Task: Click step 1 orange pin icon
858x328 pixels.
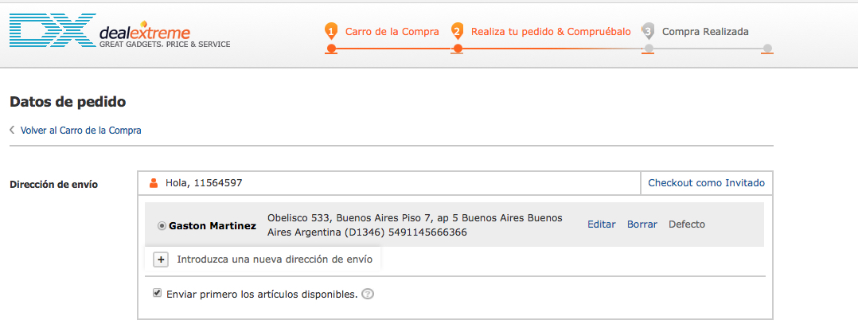Action: pyautogui.click(x=331, y=31)
